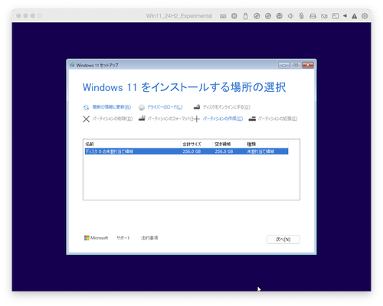Click the 次へ(N) button

point(283,239)
